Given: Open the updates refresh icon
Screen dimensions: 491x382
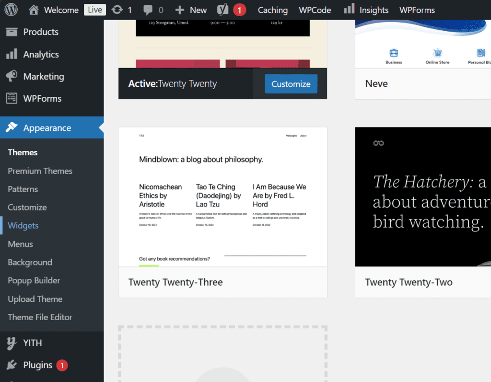Looking at the screenshot, I should click(x=117, y=10).
